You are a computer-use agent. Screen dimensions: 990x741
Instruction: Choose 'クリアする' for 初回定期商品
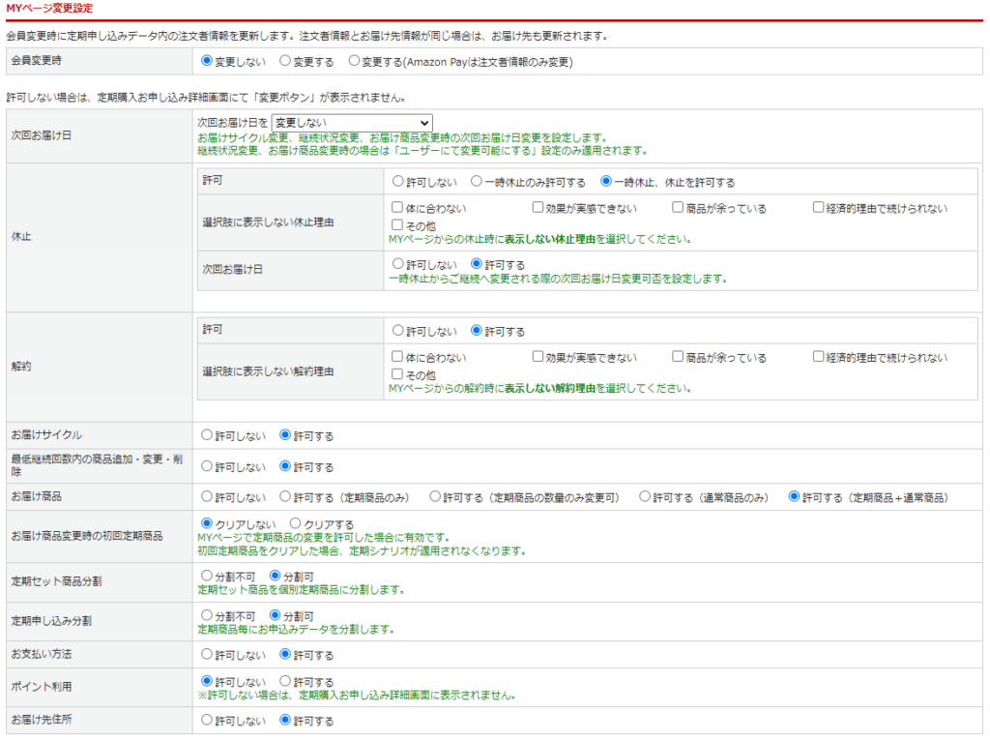(x=297, y=524)
